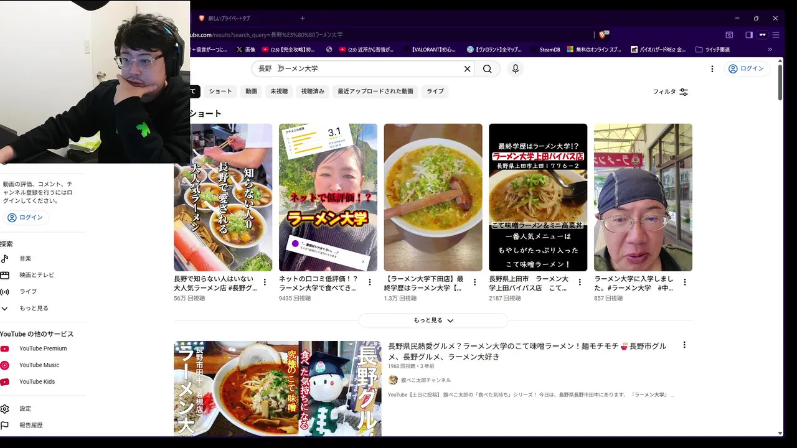Toggle the Brave sidebar panel icon
The height and width of the screenshot is (448, 797).
(749, 35)
